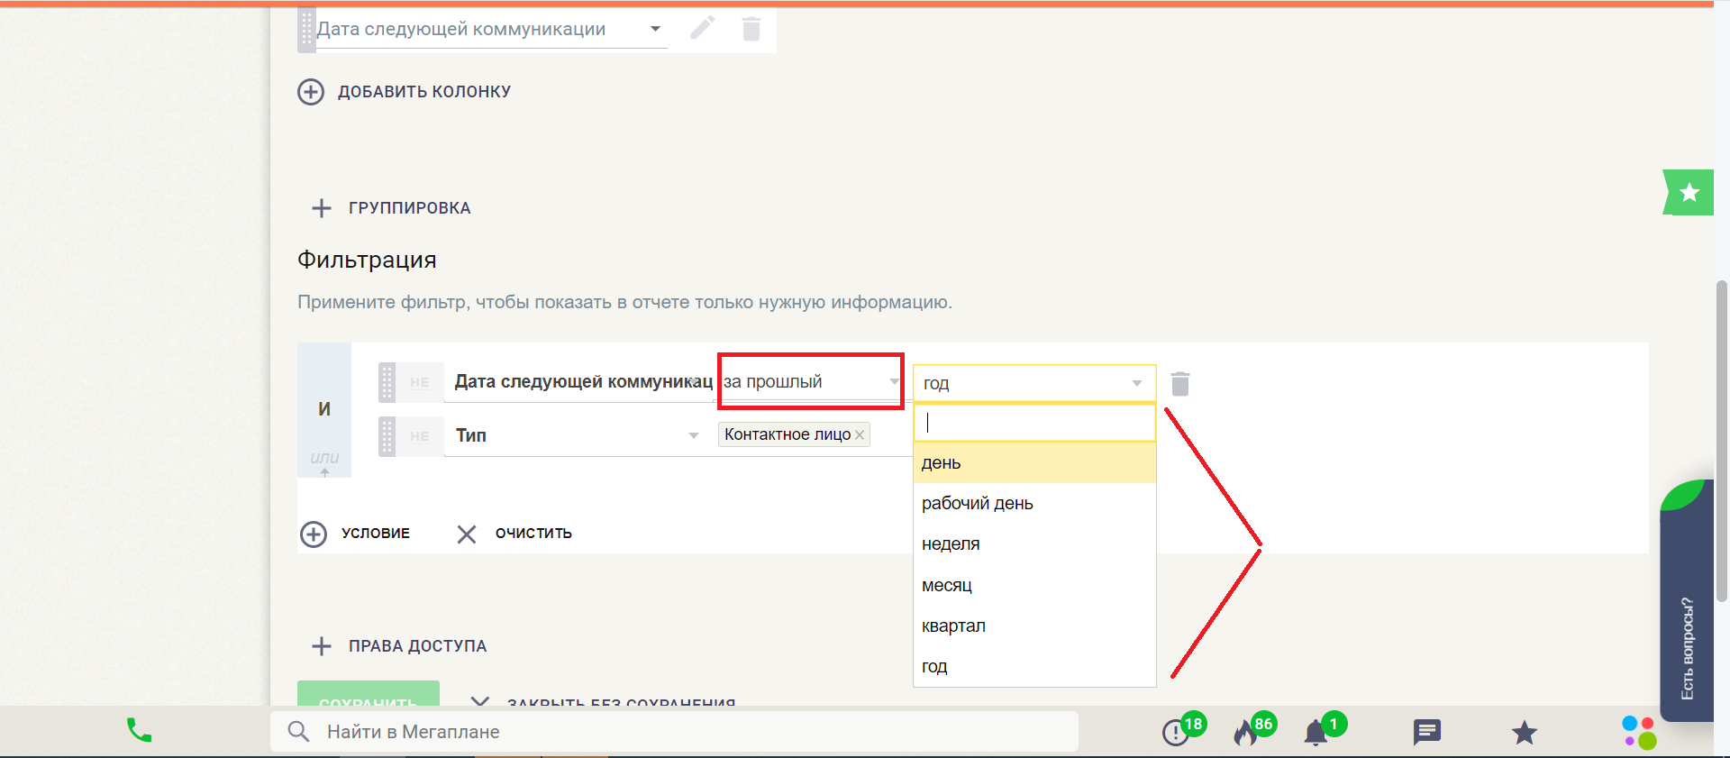Expand the 'ПРАВА ДОСТУПА' section
1730x758 pixels.
[417, 646]
